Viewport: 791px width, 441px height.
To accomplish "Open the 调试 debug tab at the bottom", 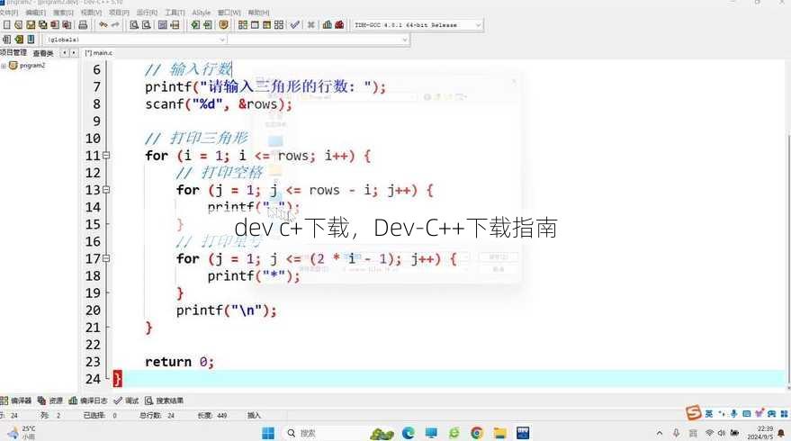I will (x=126, y=400).
